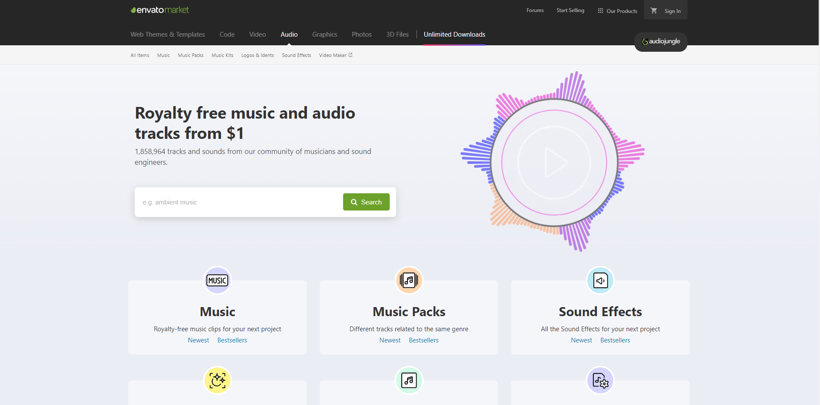Open the Graphics menu
Image resolution: width=820 pixels, height=405 pixels.
(325, 35)
